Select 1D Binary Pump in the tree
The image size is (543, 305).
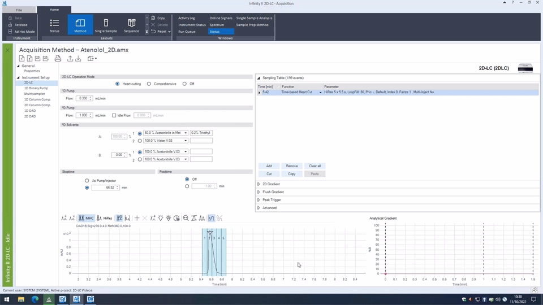click(36, 88)
